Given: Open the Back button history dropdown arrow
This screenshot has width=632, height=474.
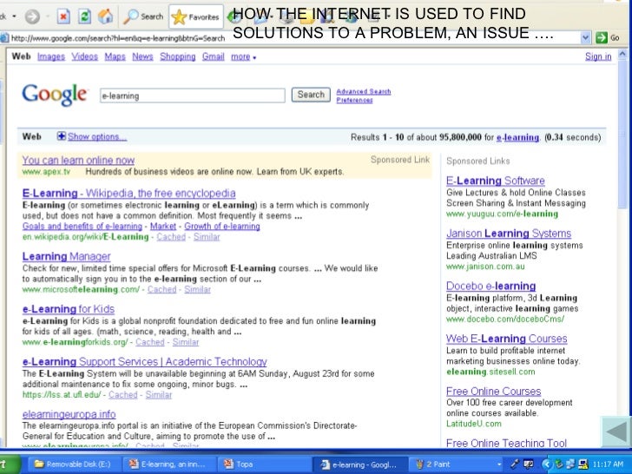Looking at the screenshot, I should coord(15,16).
